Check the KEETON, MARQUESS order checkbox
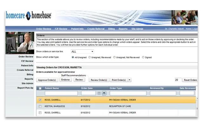The image size is (203, 127). pos(40,106)
